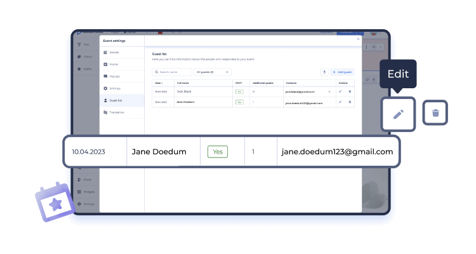Delete Jack Black's guest entry
476x254 pixels.
[349, 91]
